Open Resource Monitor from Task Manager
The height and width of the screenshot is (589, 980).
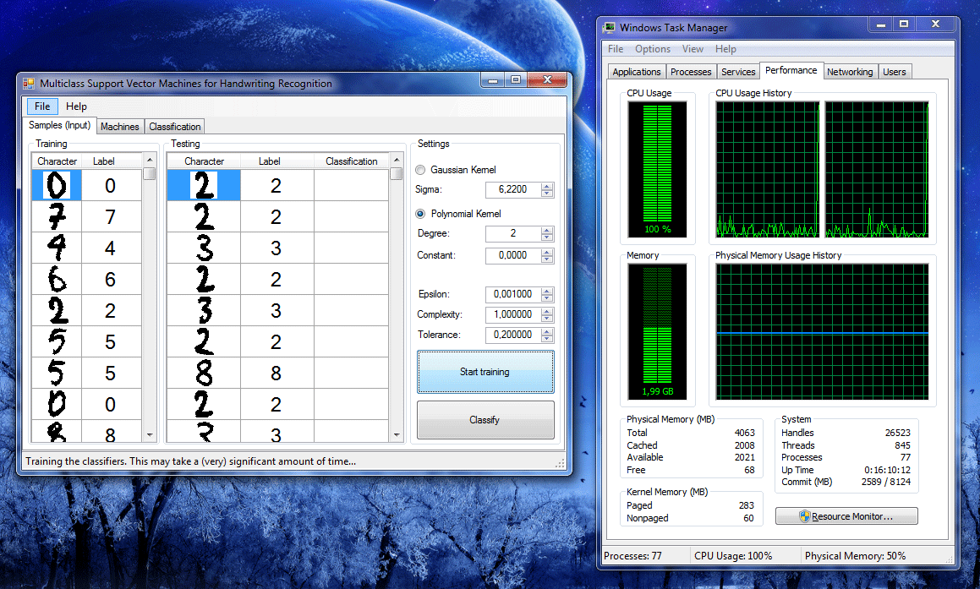846,516
